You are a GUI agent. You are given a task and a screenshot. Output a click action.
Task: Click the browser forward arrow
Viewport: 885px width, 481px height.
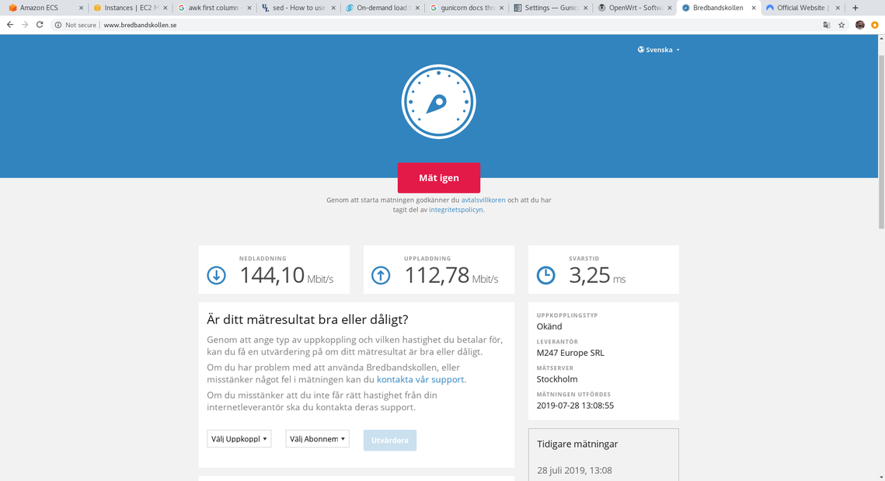25,25
